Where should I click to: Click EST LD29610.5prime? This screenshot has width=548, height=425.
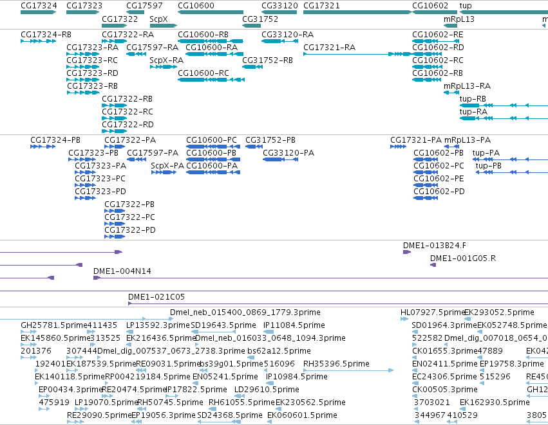pos(240,396)
